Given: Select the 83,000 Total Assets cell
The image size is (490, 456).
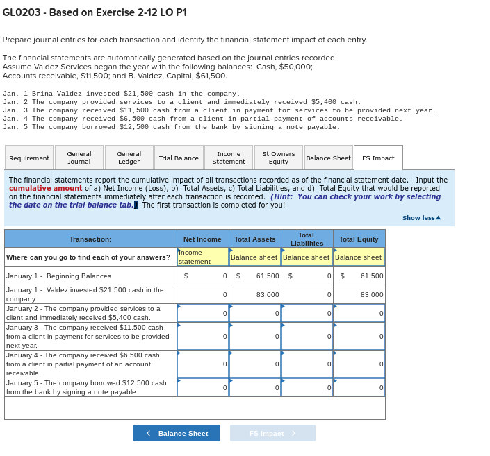Looking at the screenshot, I should pos(255,294).
